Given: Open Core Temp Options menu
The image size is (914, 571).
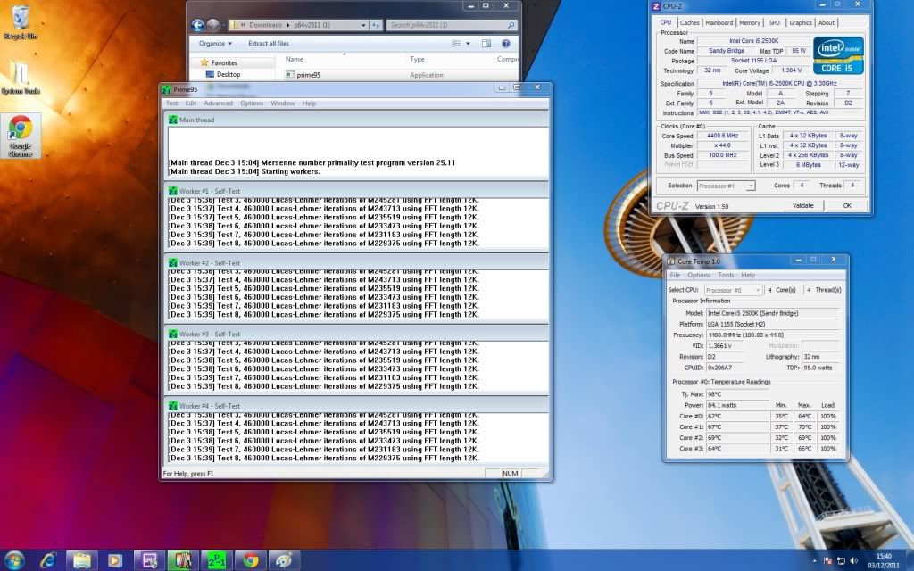Looking at the screenshot, I should coord(699,275).
